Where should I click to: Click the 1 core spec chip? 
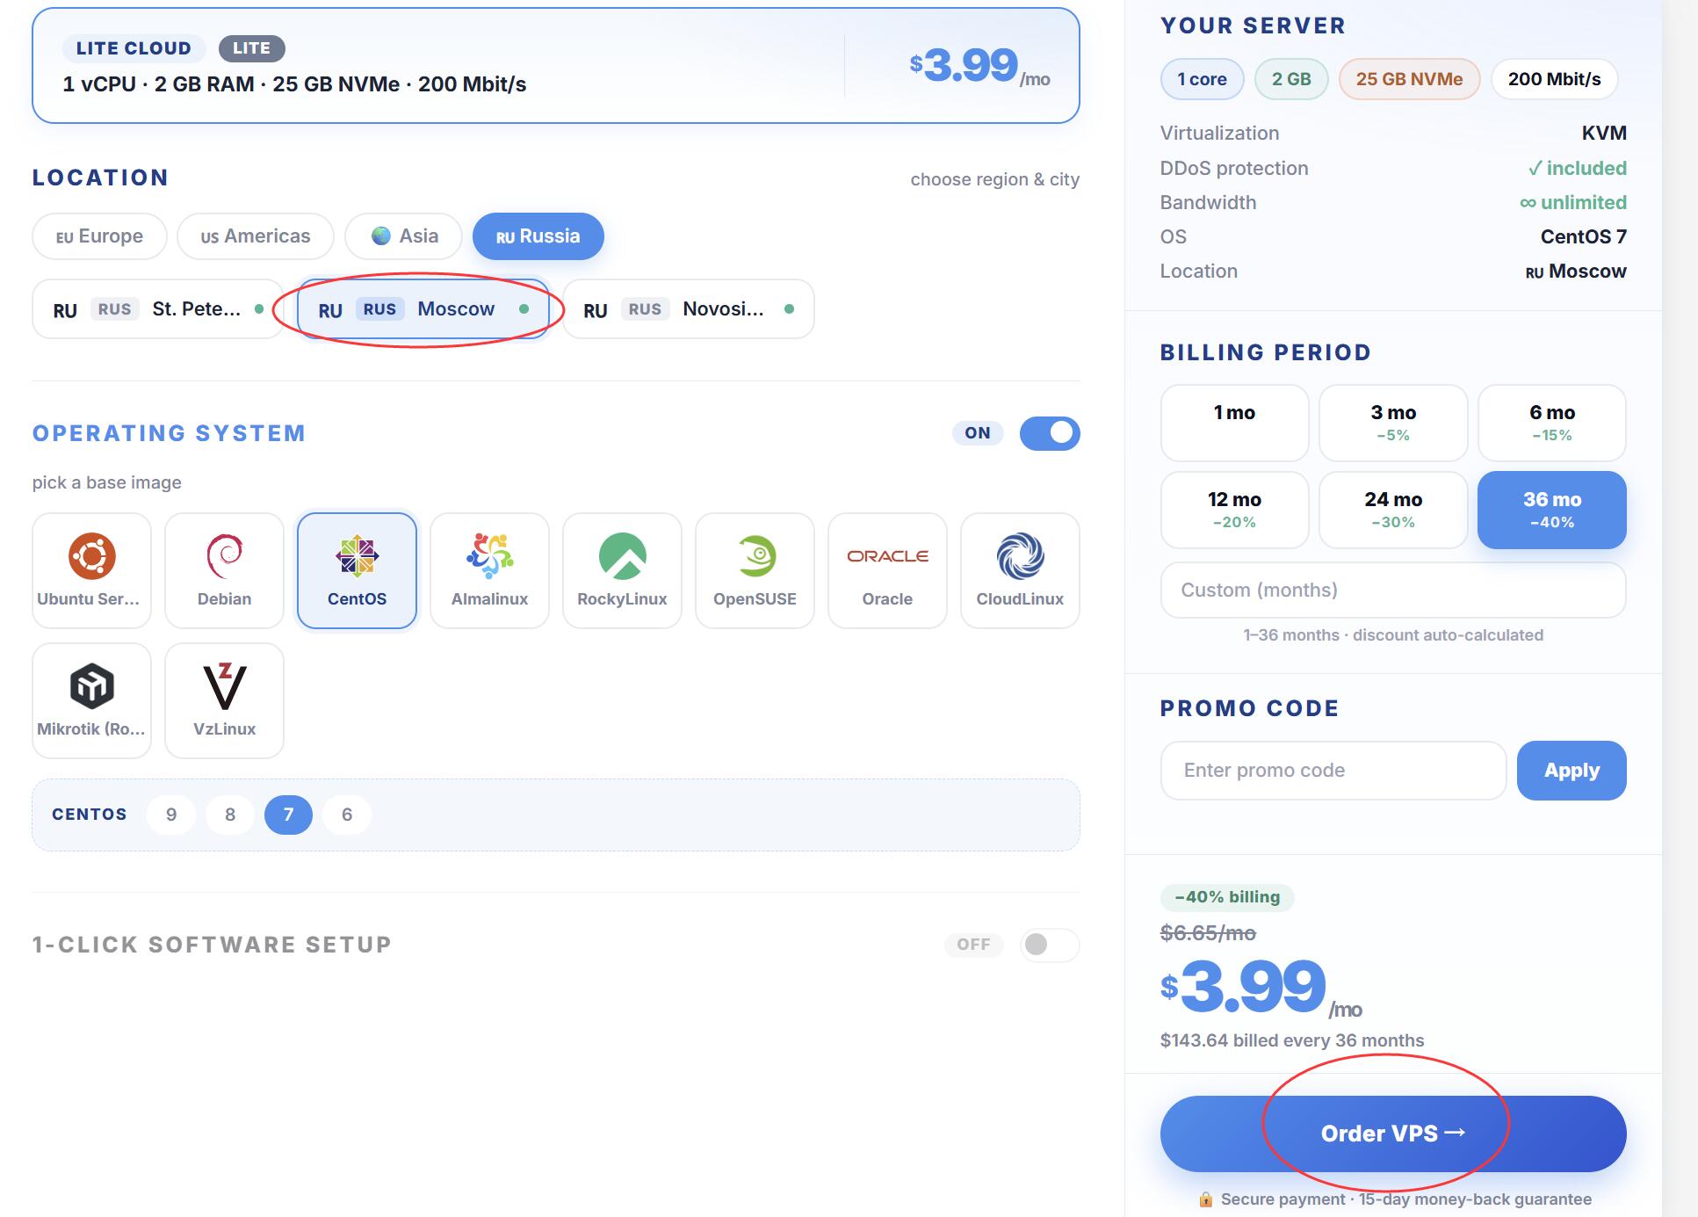pyautogui.click(x=1202, y=79)
